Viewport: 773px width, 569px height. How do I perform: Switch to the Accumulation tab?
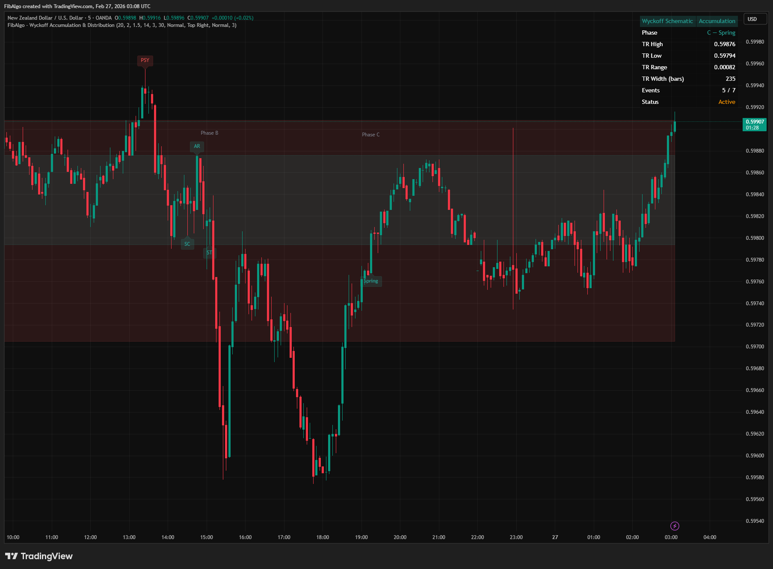click(717, 21)
